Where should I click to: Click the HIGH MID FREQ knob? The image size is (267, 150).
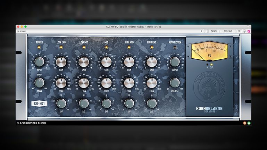129,83
